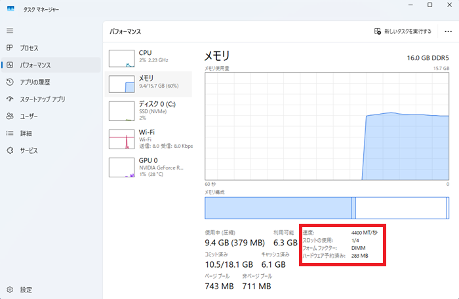Open 設定 at the sidebar bottom
The width and height of the screenshot is (459, 299).
click(51, 290)
